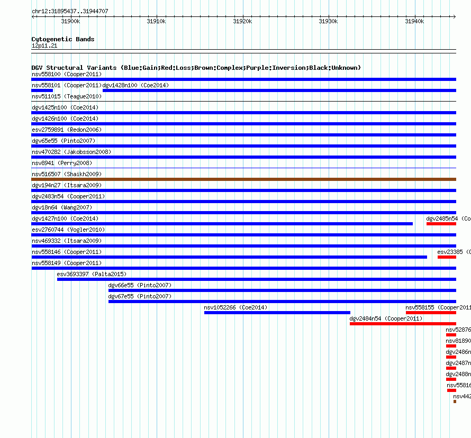The width and height of the screenshot is (471, 438).
Task: Select the 12p11.21 band label
Action: pos(44,45)
